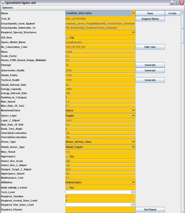Click the Edit Color button
Image resolution: width=185 pixels, height=213 pixels.
150,47
